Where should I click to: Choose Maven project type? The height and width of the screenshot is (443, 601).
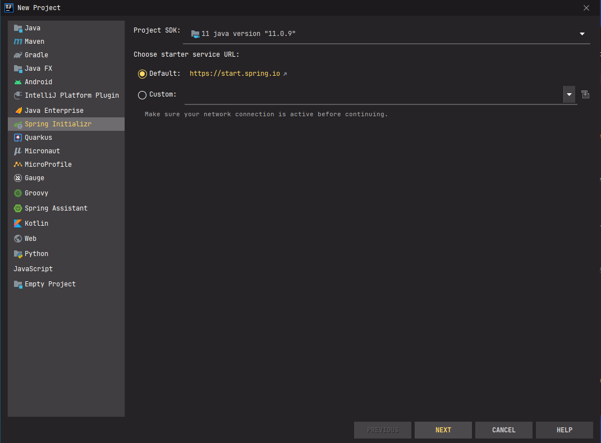[66, 42]
